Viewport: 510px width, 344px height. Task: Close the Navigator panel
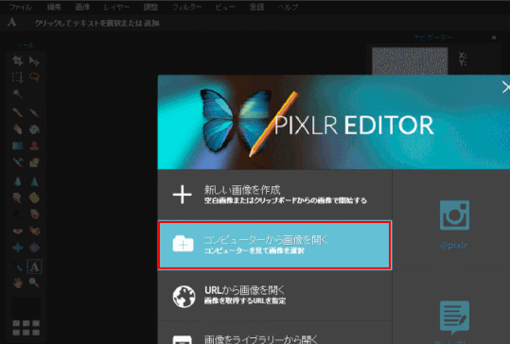coord(494,38)
